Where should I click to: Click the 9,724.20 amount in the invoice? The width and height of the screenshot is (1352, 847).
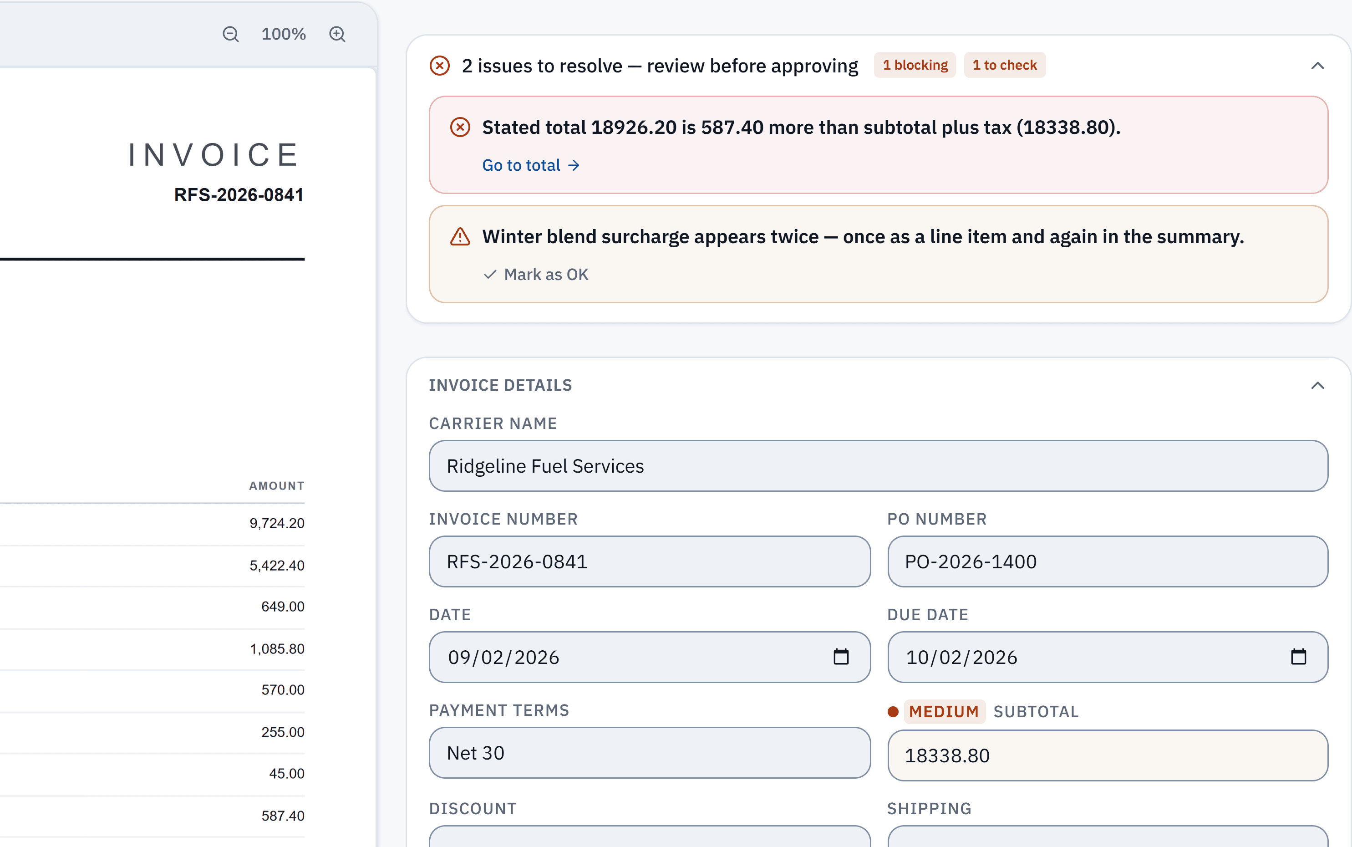point(277,523)
